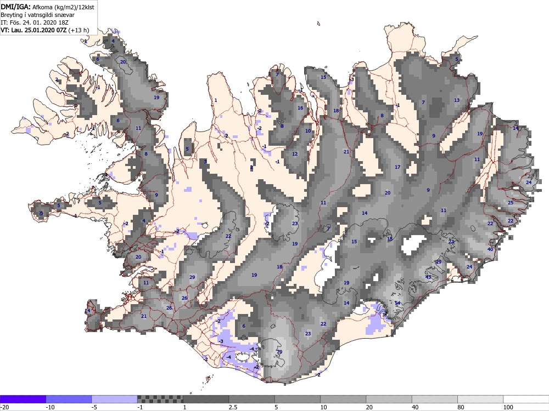Click the '-5' legend scale label

pos(94,407)
